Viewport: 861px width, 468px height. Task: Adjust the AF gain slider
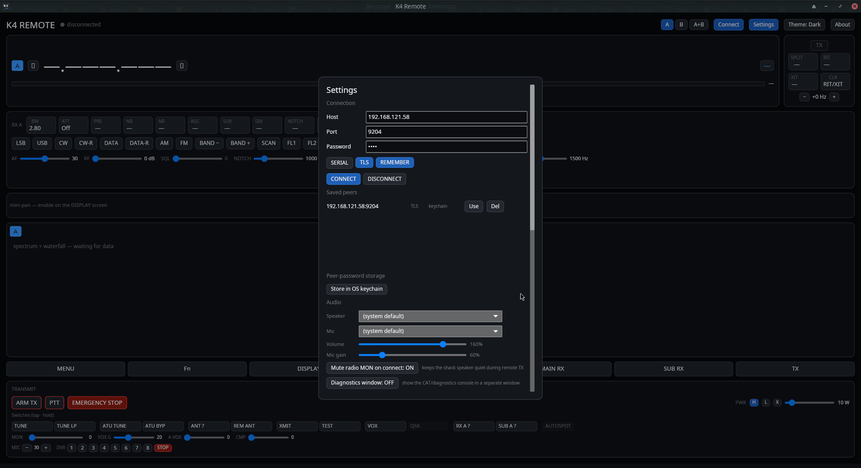(x=44, y=158)
